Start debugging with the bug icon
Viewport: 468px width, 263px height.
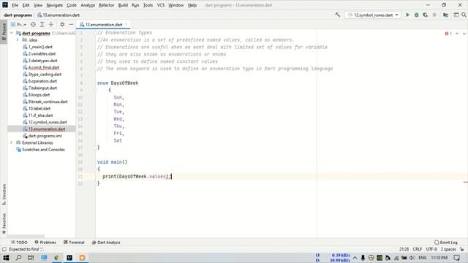416,15
